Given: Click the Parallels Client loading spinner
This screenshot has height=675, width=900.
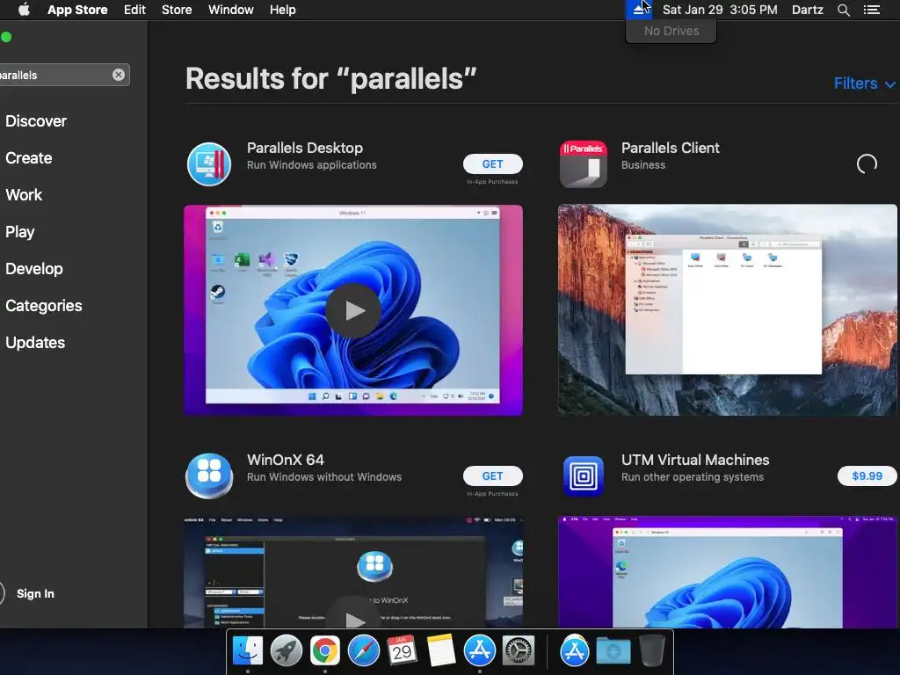Looking at the screenshot, I should click(867, 164).
